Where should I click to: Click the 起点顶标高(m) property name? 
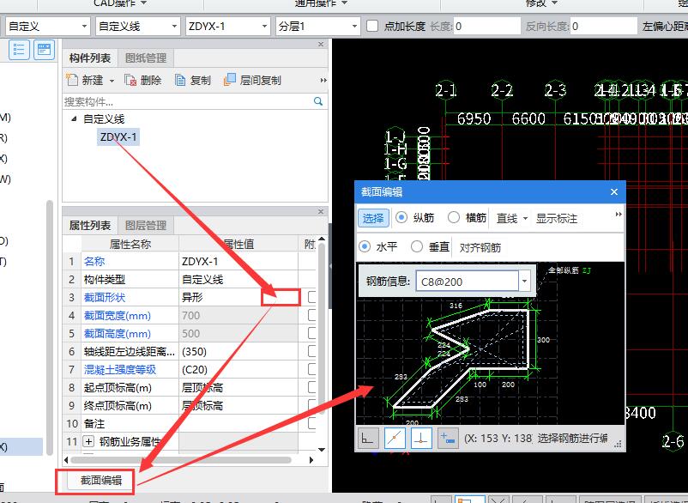coord(118,388)
